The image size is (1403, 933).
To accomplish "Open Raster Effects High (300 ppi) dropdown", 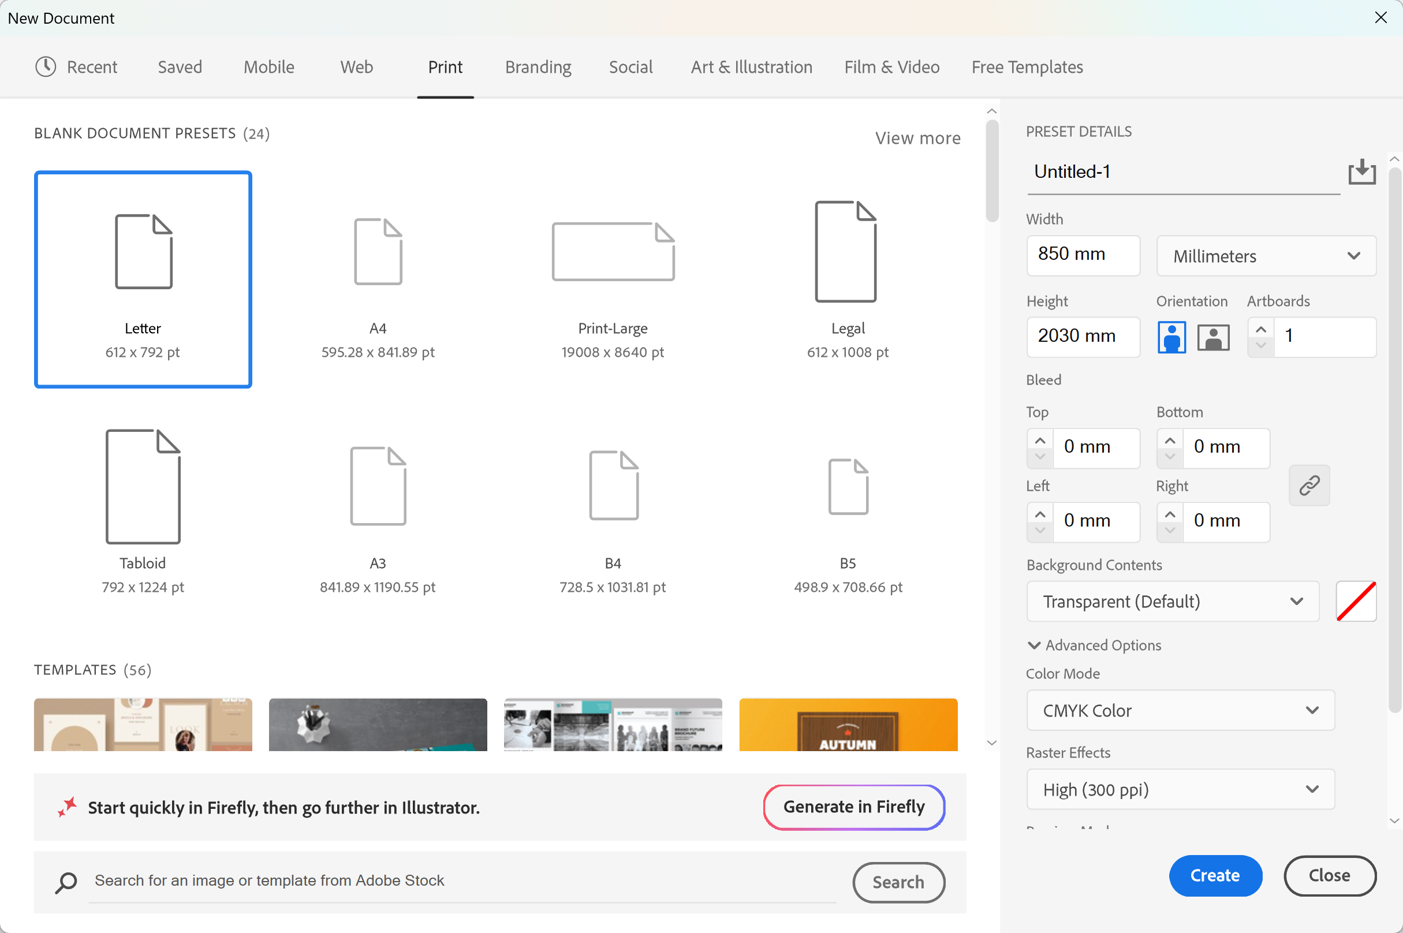I will [1181, 790].
